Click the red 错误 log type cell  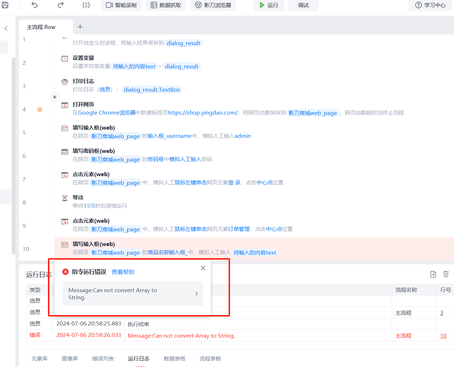tap(35, 335)
